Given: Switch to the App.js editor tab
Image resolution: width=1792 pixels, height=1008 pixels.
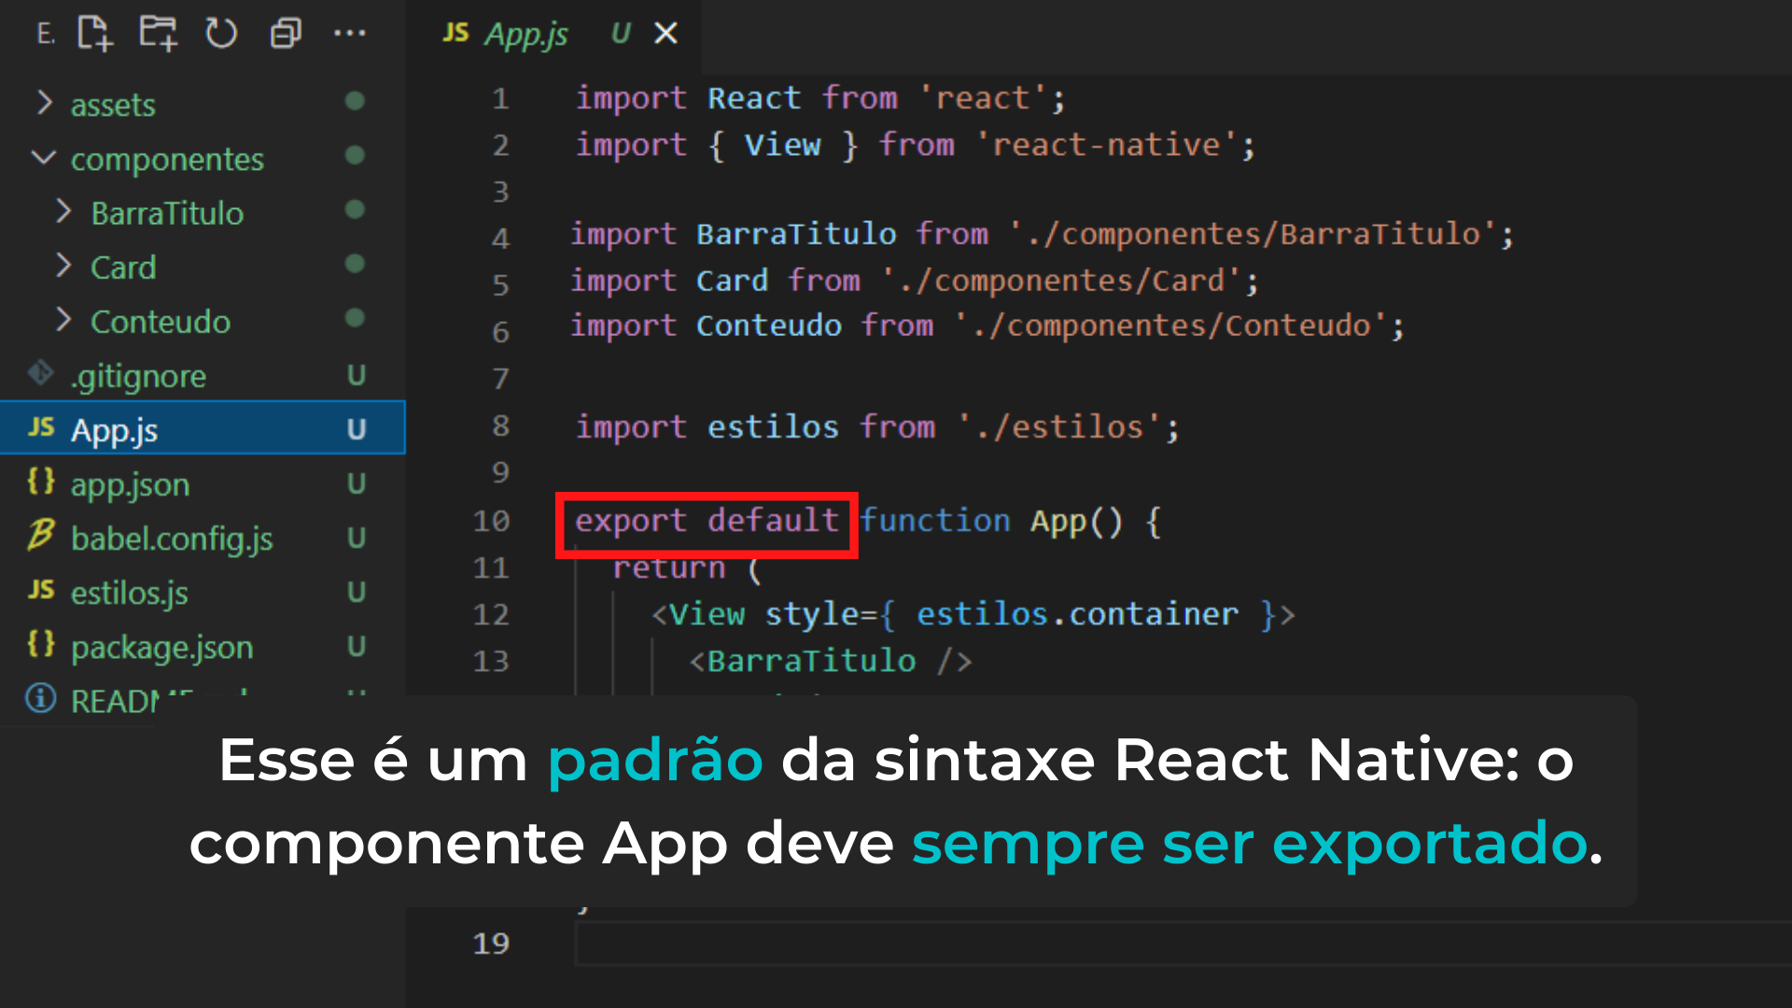Looking at the screenshot, I should pos(553,35).
